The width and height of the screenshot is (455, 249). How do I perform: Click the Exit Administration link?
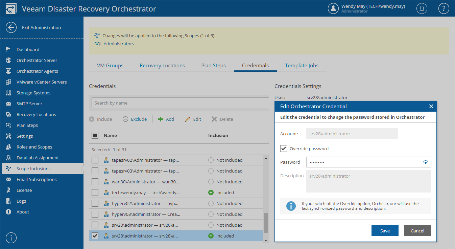[x=41, y=27]
